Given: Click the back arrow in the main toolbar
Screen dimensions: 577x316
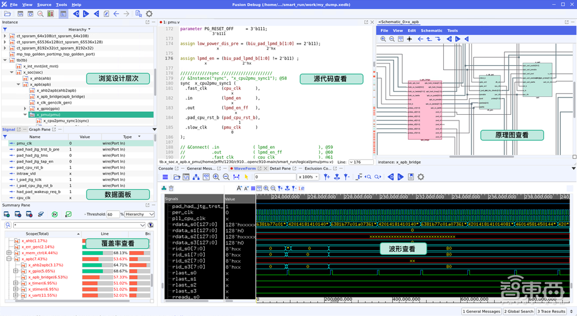Looking at the screenshot, I should point(117,13).
